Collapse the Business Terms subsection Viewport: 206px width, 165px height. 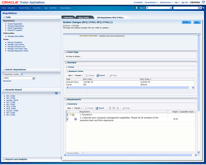point(68,71)
